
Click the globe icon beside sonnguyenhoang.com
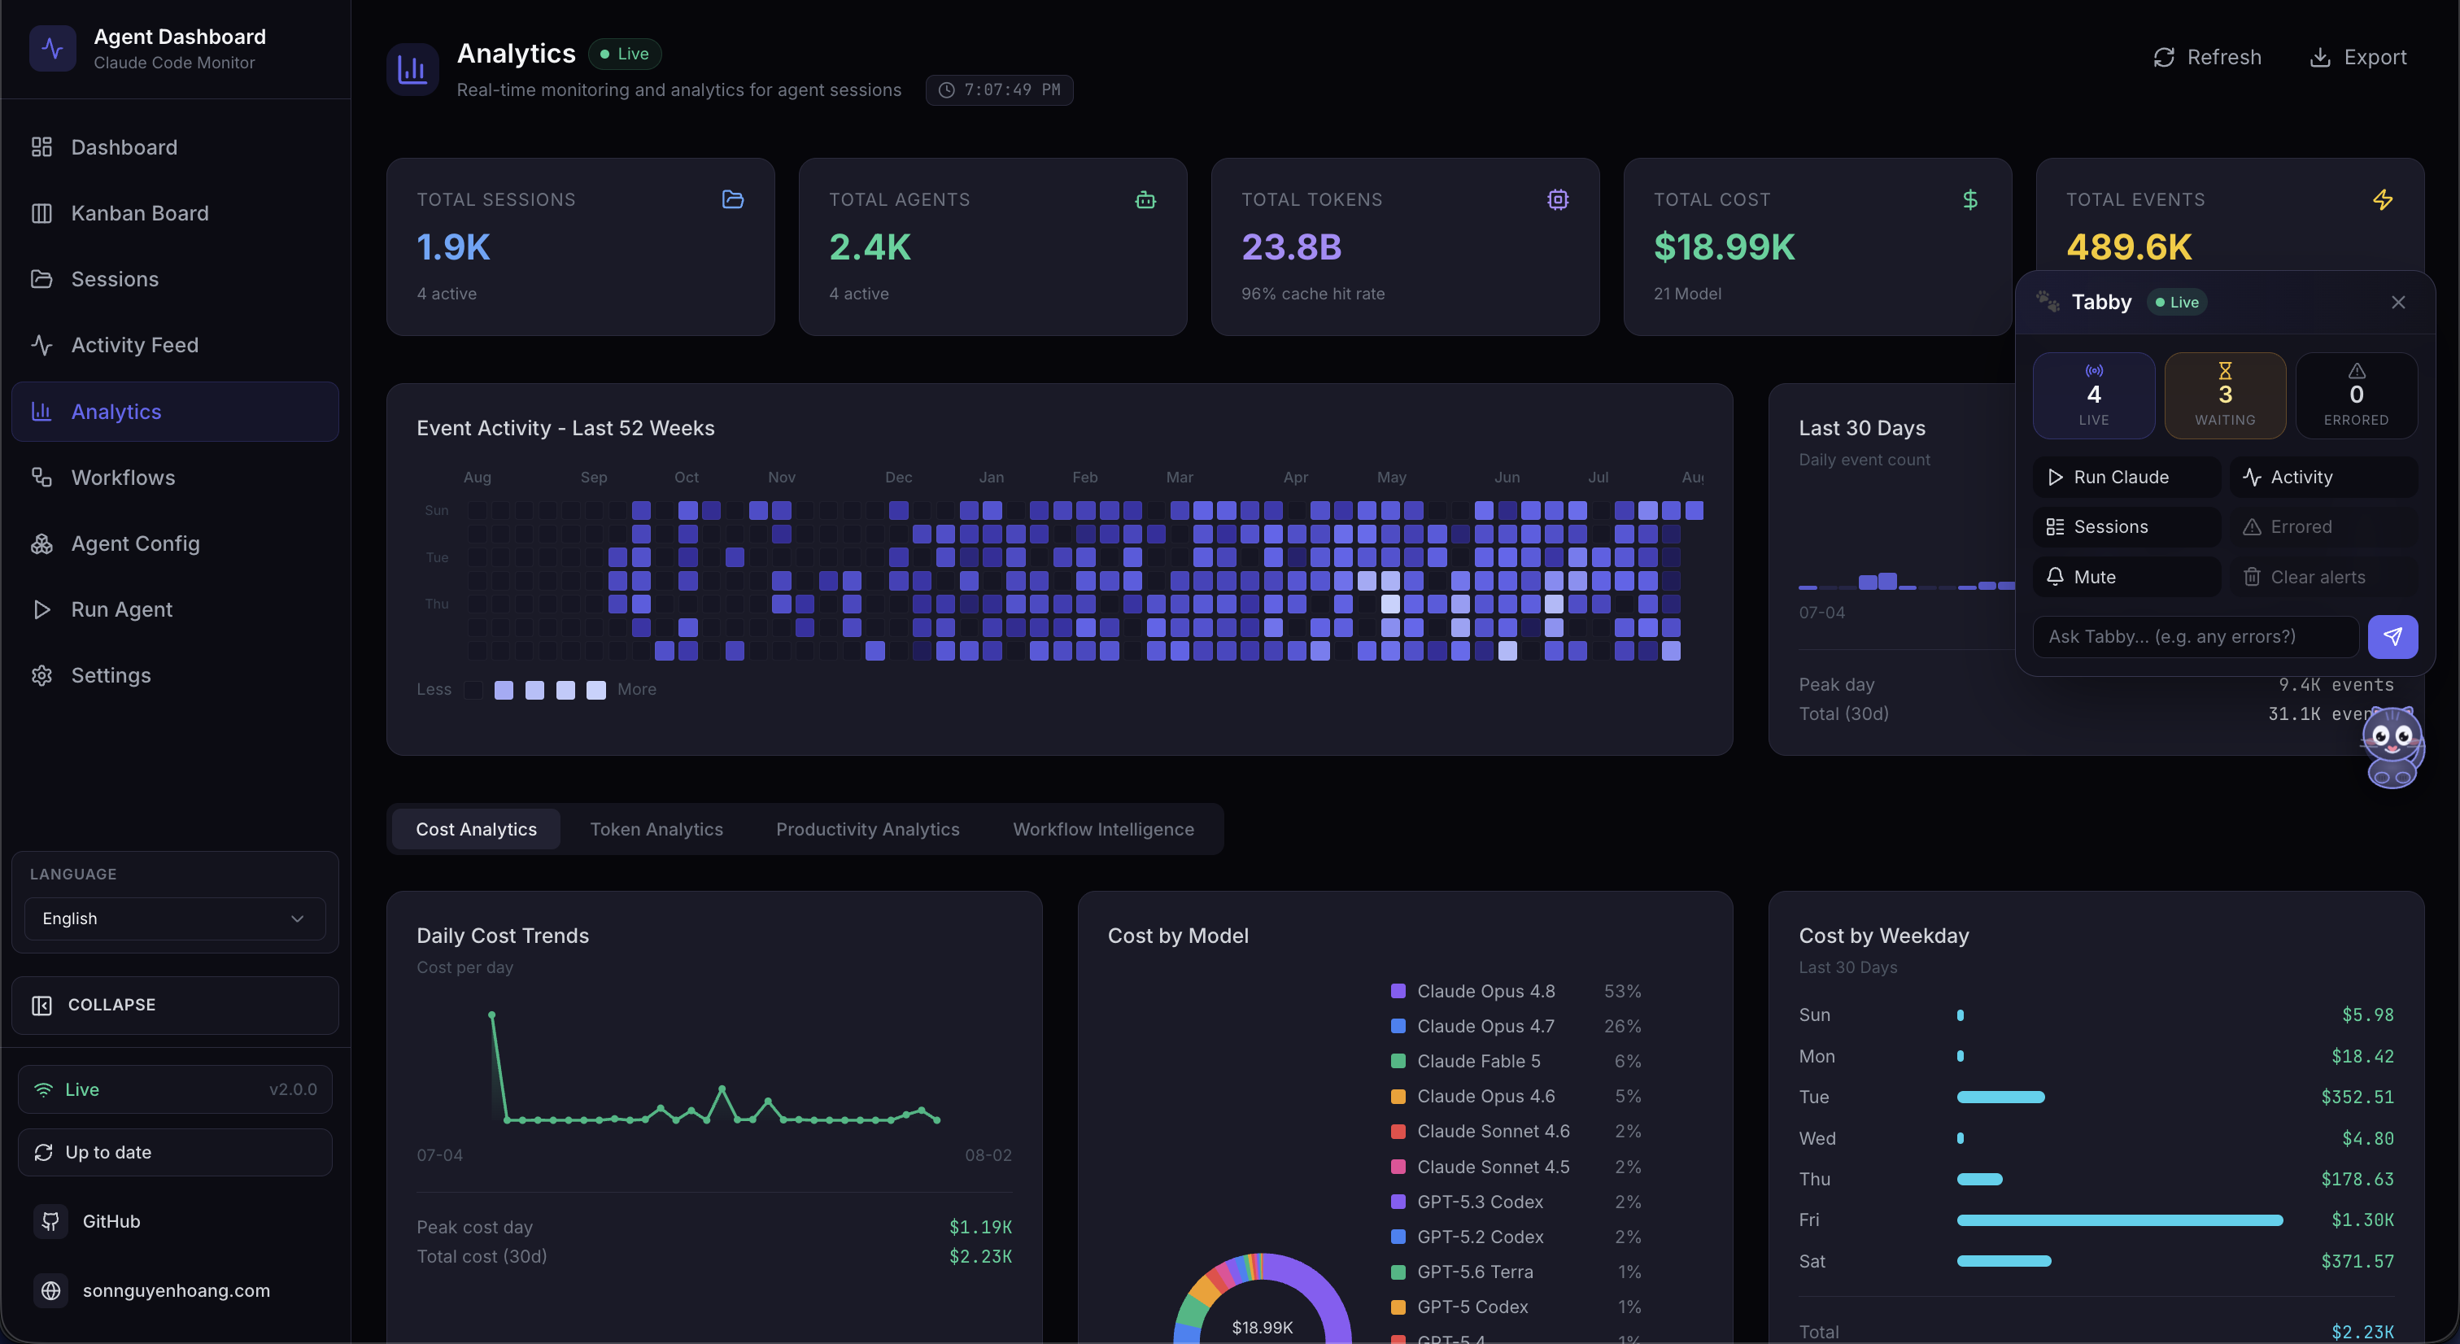(x=50, y=1290)
